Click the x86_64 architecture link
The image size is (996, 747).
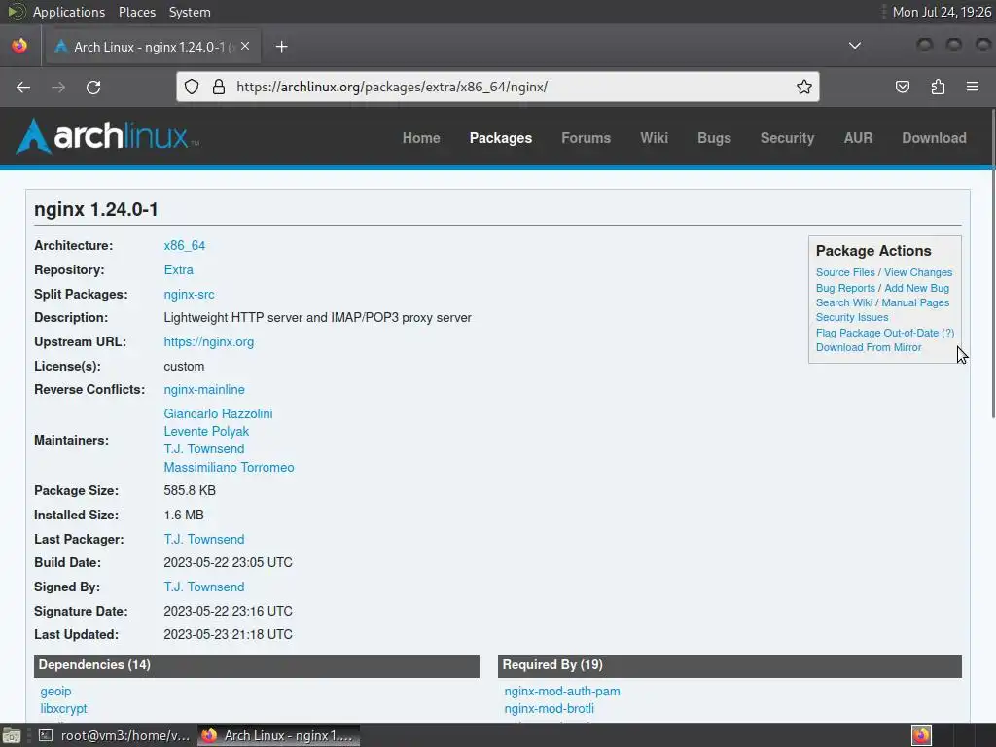184,245
